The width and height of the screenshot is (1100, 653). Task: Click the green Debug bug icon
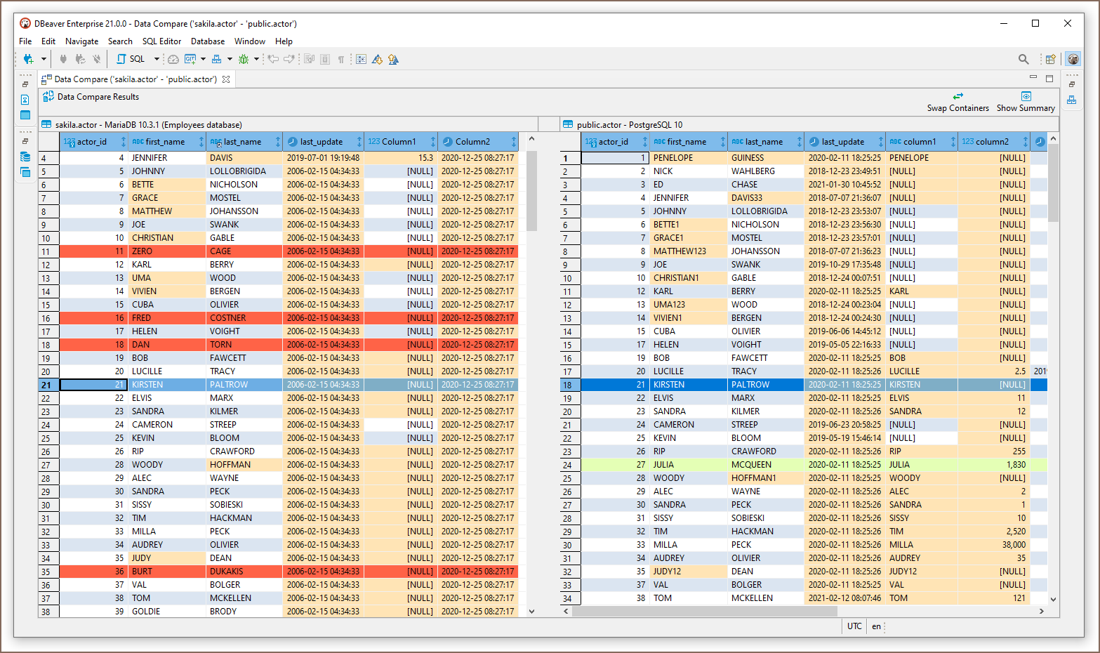[244, 59]
